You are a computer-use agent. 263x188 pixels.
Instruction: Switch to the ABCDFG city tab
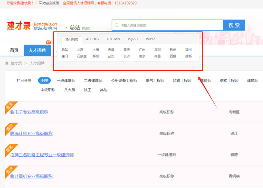(x=92, y=39)
